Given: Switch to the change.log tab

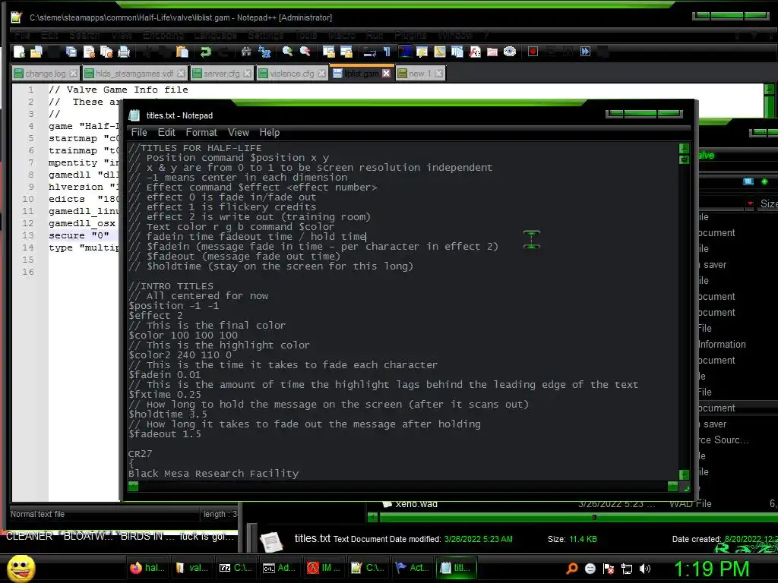Looking at the screenshot, I should [x=45, y=74].
